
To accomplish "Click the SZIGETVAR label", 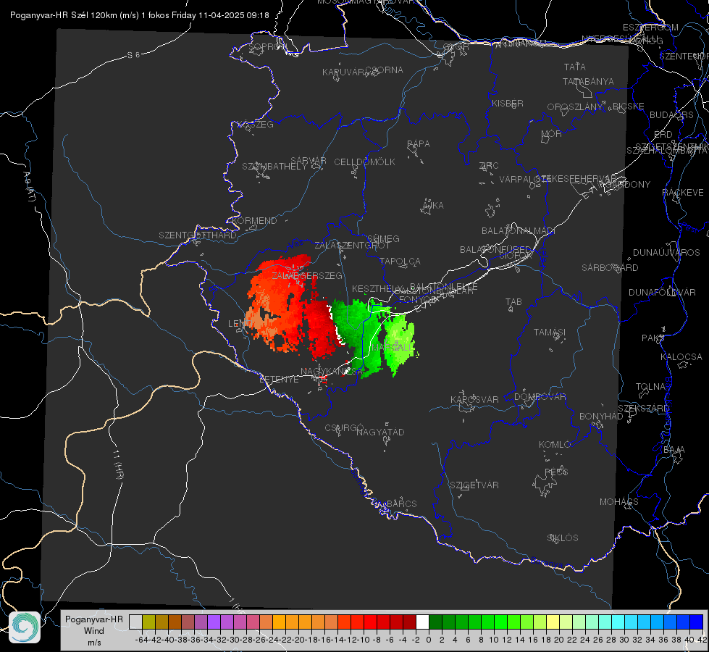I will [x=474, y=485].
